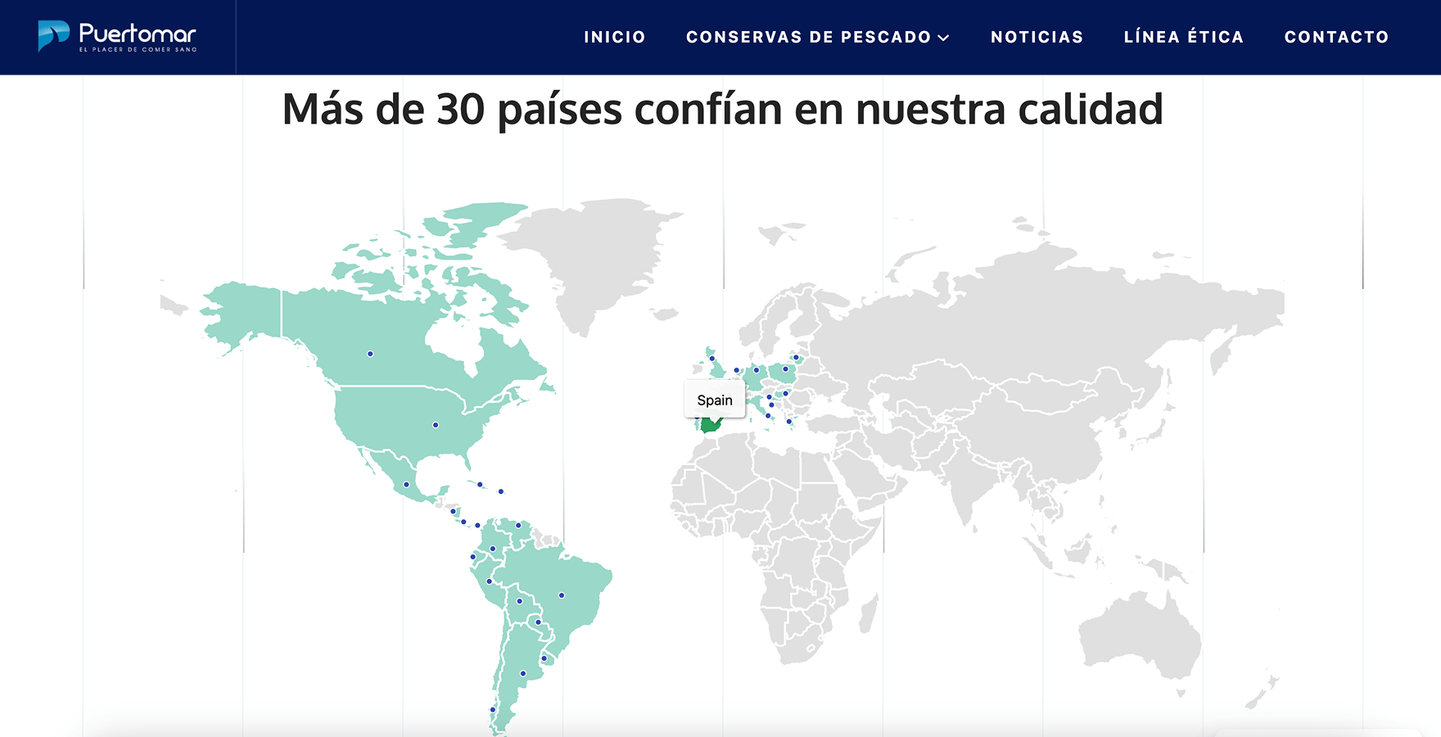Select the marker dot on Argentina
Image resolution: width=1441 pixels, height=737 pixels.
[x=523, y=672]
